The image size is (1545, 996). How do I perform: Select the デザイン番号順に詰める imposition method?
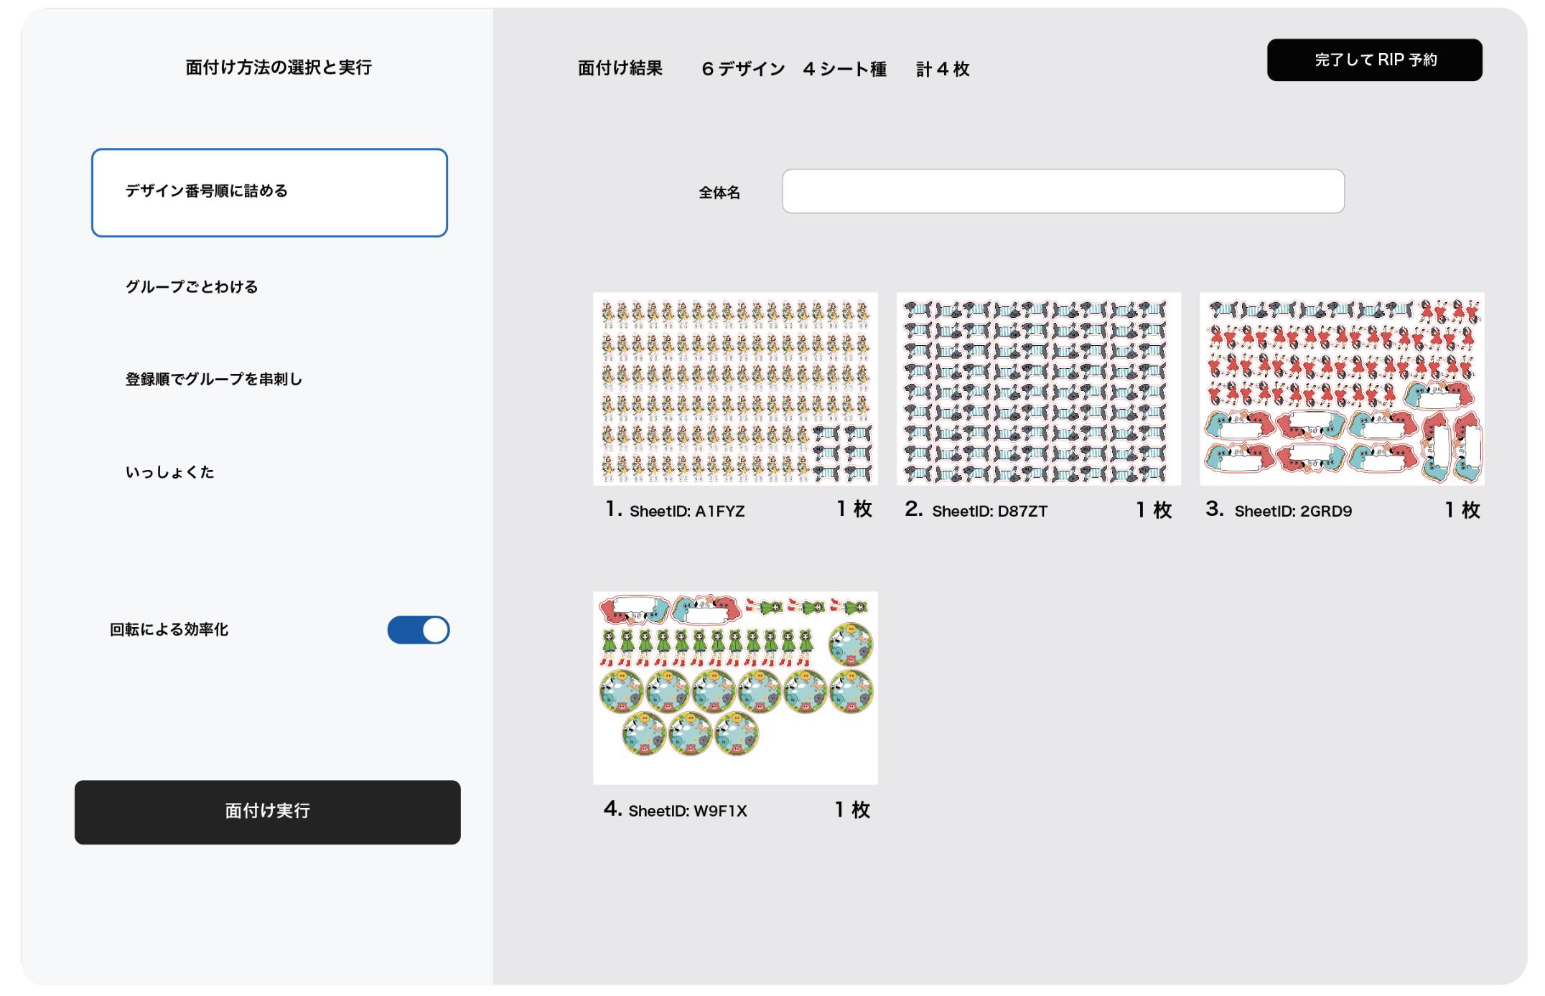point(269,192)
